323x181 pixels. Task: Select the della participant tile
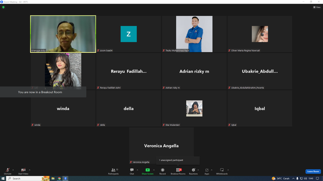click(129, 109)
